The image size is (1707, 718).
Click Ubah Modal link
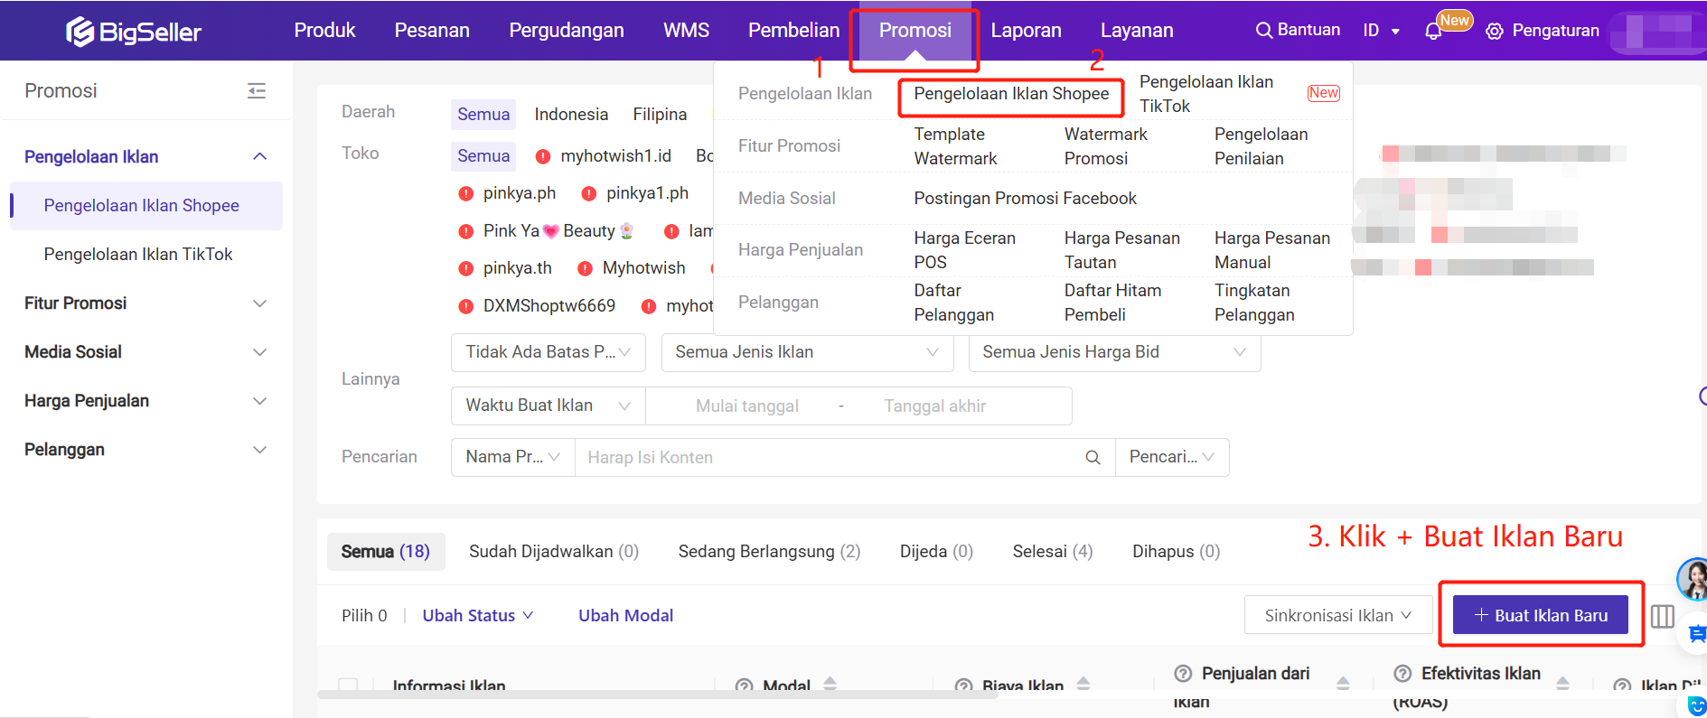[625, 615]
